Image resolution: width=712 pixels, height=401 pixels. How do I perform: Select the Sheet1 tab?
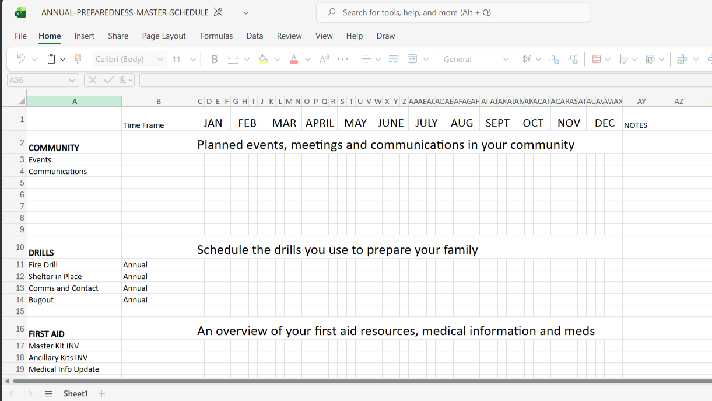(x=75, y=394)
